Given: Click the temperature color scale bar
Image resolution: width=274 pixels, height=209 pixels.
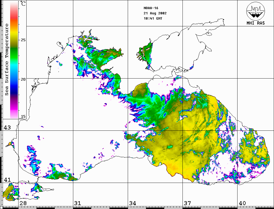Looking at the screenshot, I should [x=14, y=60].
